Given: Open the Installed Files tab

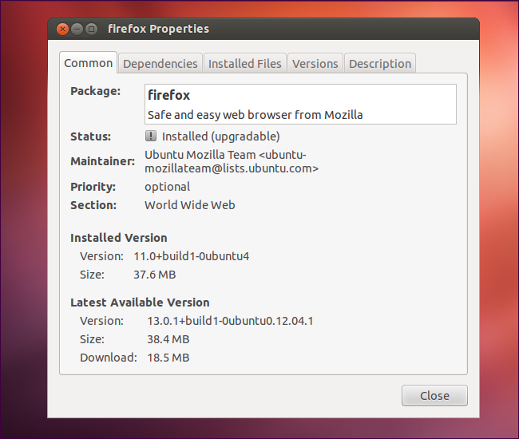Looking at the screenshot, I should 244,64.
